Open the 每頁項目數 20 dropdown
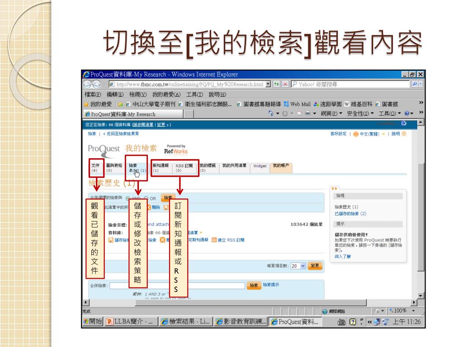This screenshot has height=347, width=463. [298, 266]
